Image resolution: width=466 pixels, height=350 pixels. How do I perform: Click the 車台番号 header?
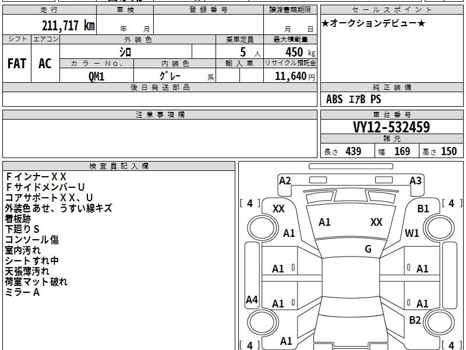pos(391,115)
